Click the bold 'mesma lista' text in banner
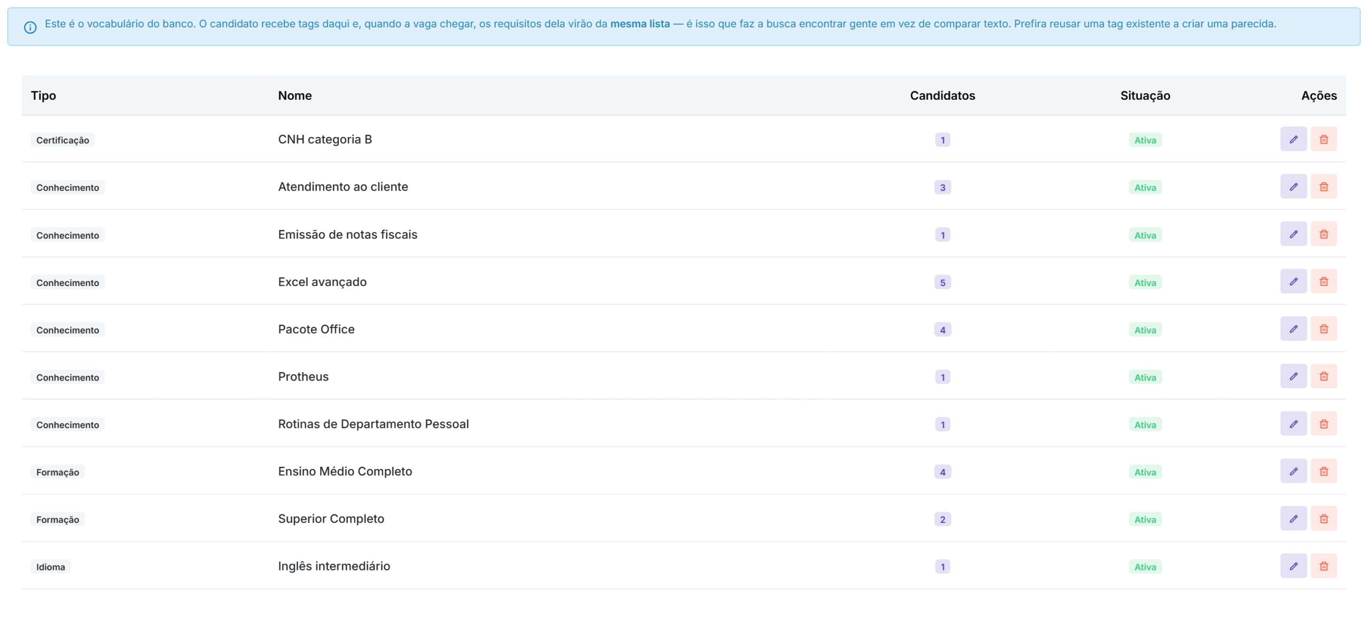Viewport: 1368px width, 634px height. point(640,24)
